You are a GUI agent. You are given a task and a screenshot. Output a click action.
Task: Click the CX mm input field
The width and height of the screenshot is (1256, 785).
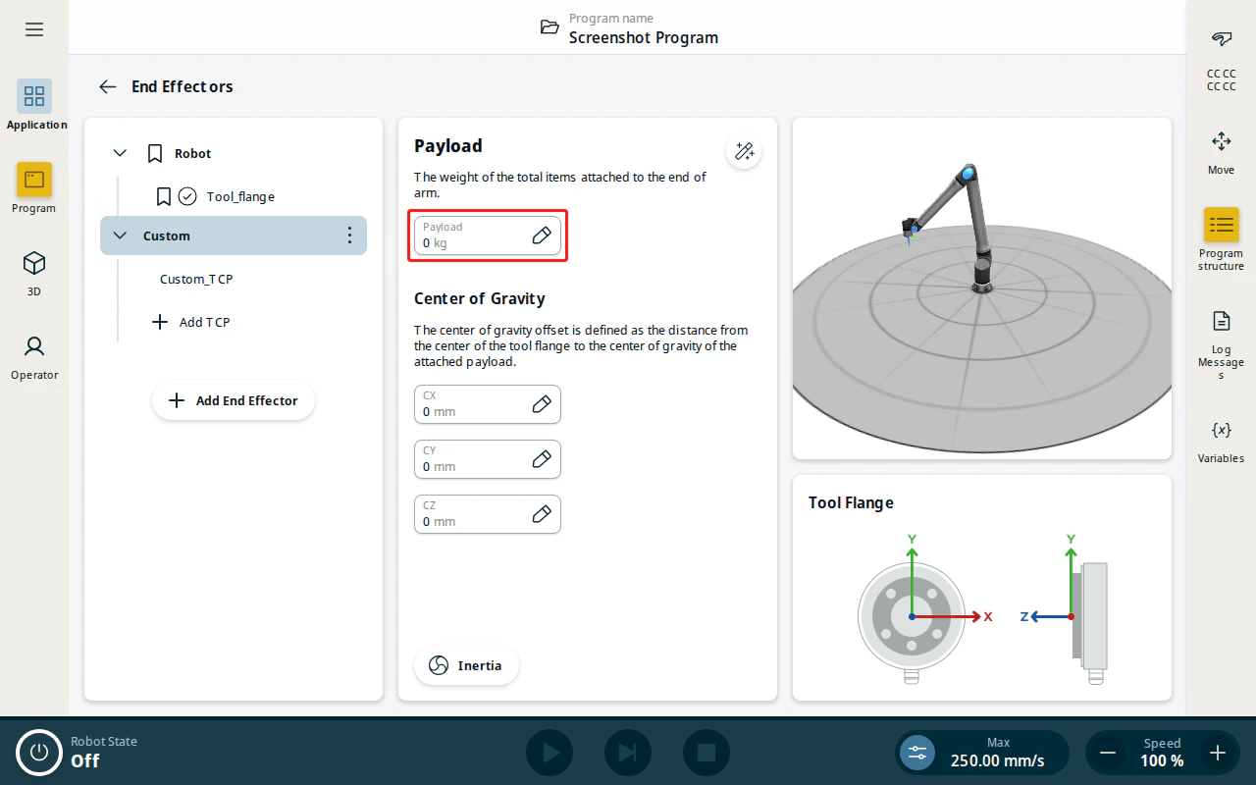click(x=488, y=404)
